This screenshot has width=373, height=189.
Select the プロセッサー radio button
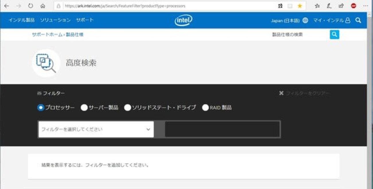[41, 108]
